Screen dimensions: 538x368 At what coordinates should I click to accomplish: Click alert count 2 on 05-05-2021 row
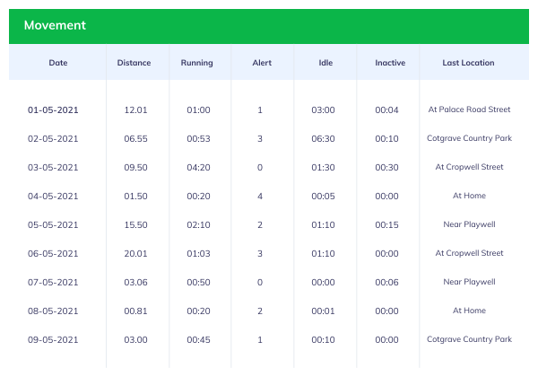260,224
